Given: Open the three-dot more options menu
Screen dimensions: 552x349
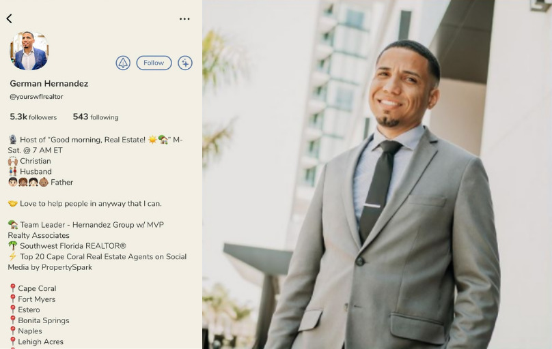Looking at the screenshot, I should point(184,19).
